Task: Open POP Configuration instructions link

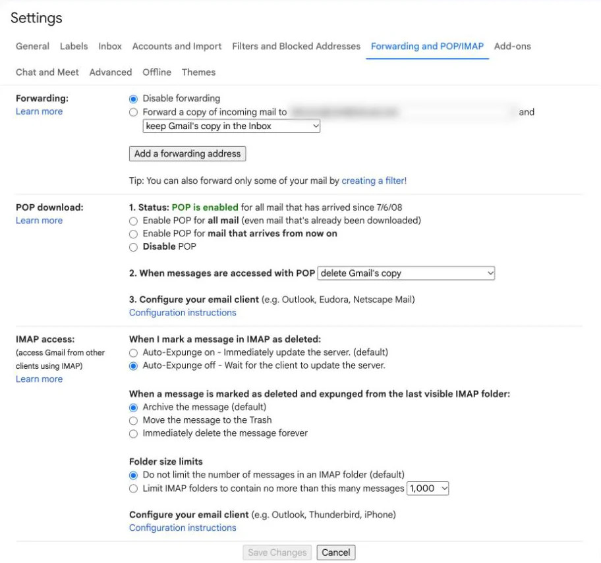Action: click(x=183, y=313)
